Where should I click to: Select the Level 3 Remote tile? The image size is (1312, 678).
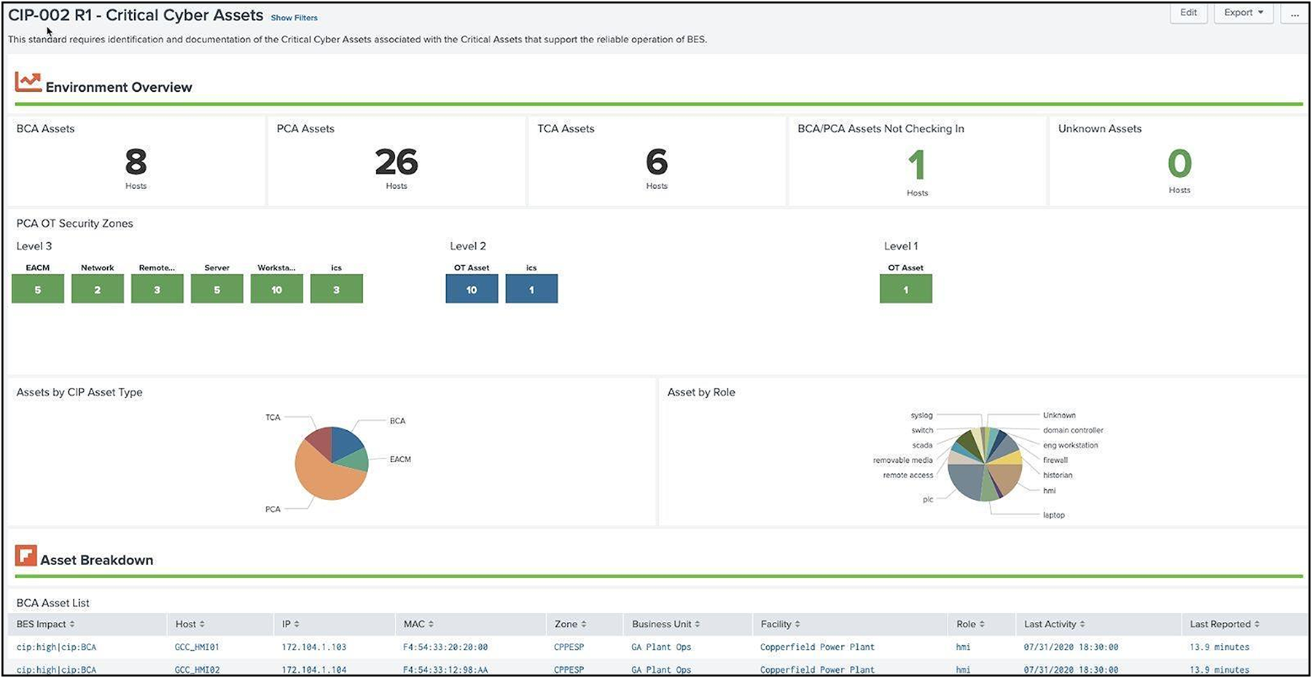[x=157, y=289]
